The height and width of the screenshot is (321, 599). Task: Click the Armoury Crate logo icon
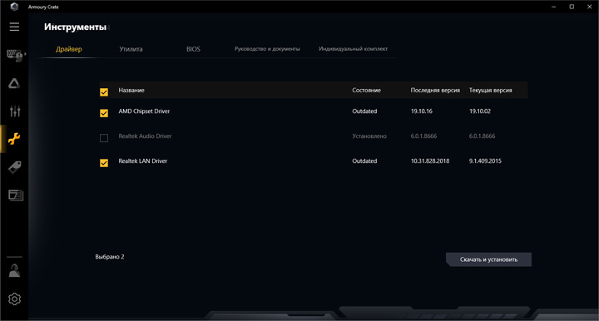tap(14, 7)
